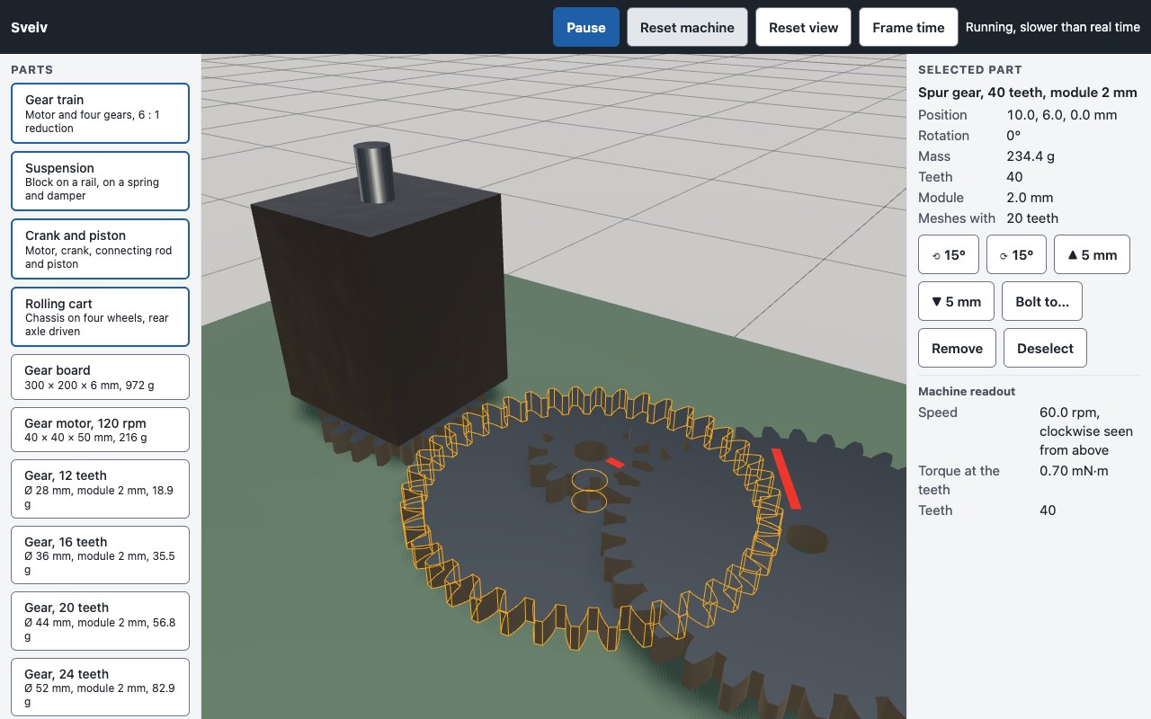1151x719 pixels.
Task: Open the Bolt to... options
Action: coord(1042,301)
